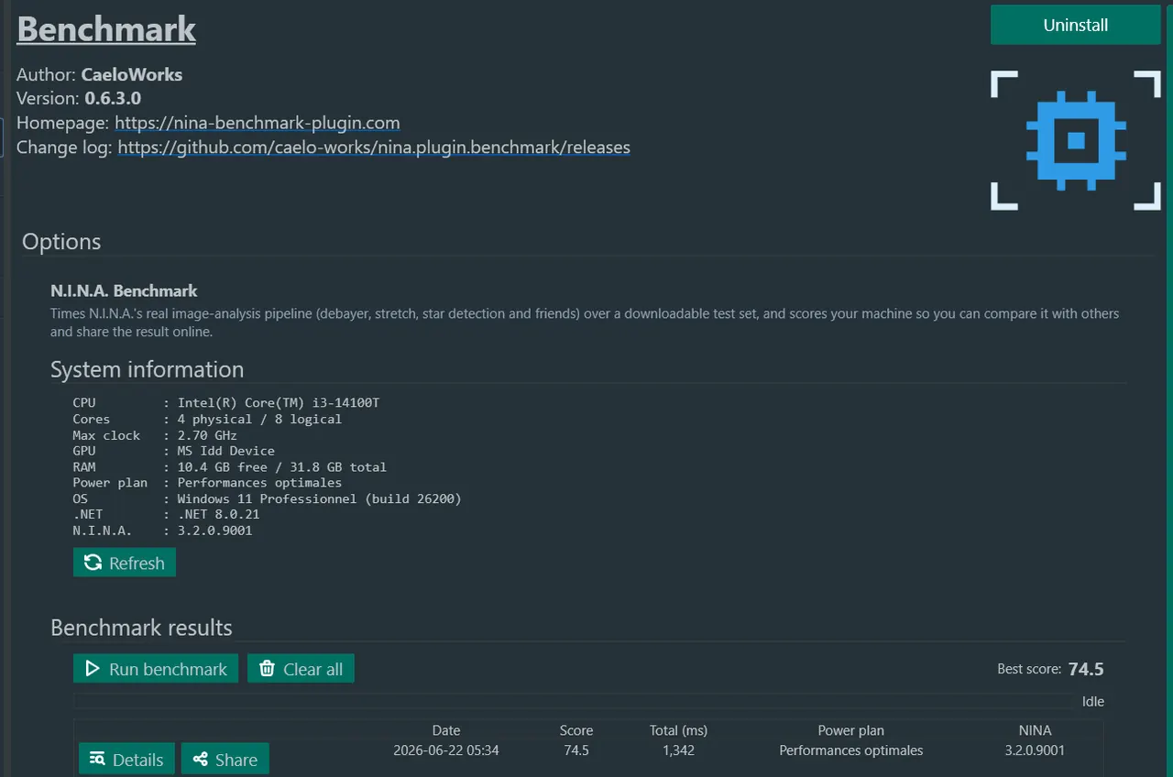
Task: Share the 2026-06-22 benchmark result
Action: (x=225, y=759)
